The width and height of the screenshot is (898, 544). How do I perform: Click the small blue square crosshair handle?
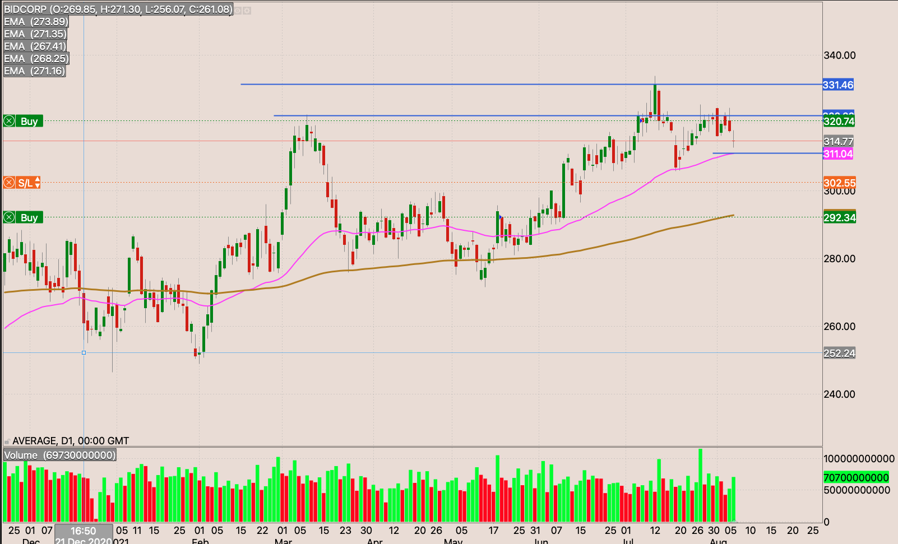click(84, 352)
